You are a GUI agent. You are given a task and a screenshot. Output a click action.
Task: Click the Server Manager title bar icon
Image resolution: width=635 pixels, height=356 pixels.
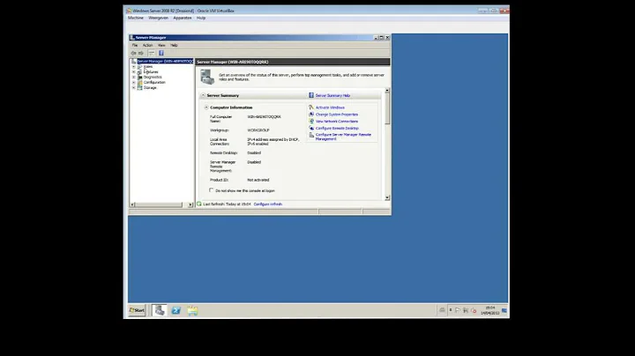(132, 37)
